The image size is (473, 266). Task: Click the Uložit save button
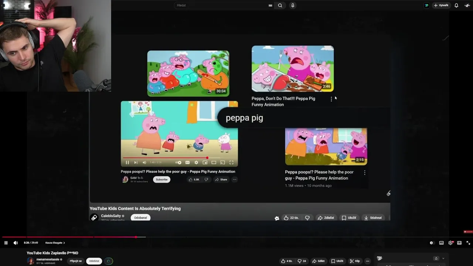point(337,261)
